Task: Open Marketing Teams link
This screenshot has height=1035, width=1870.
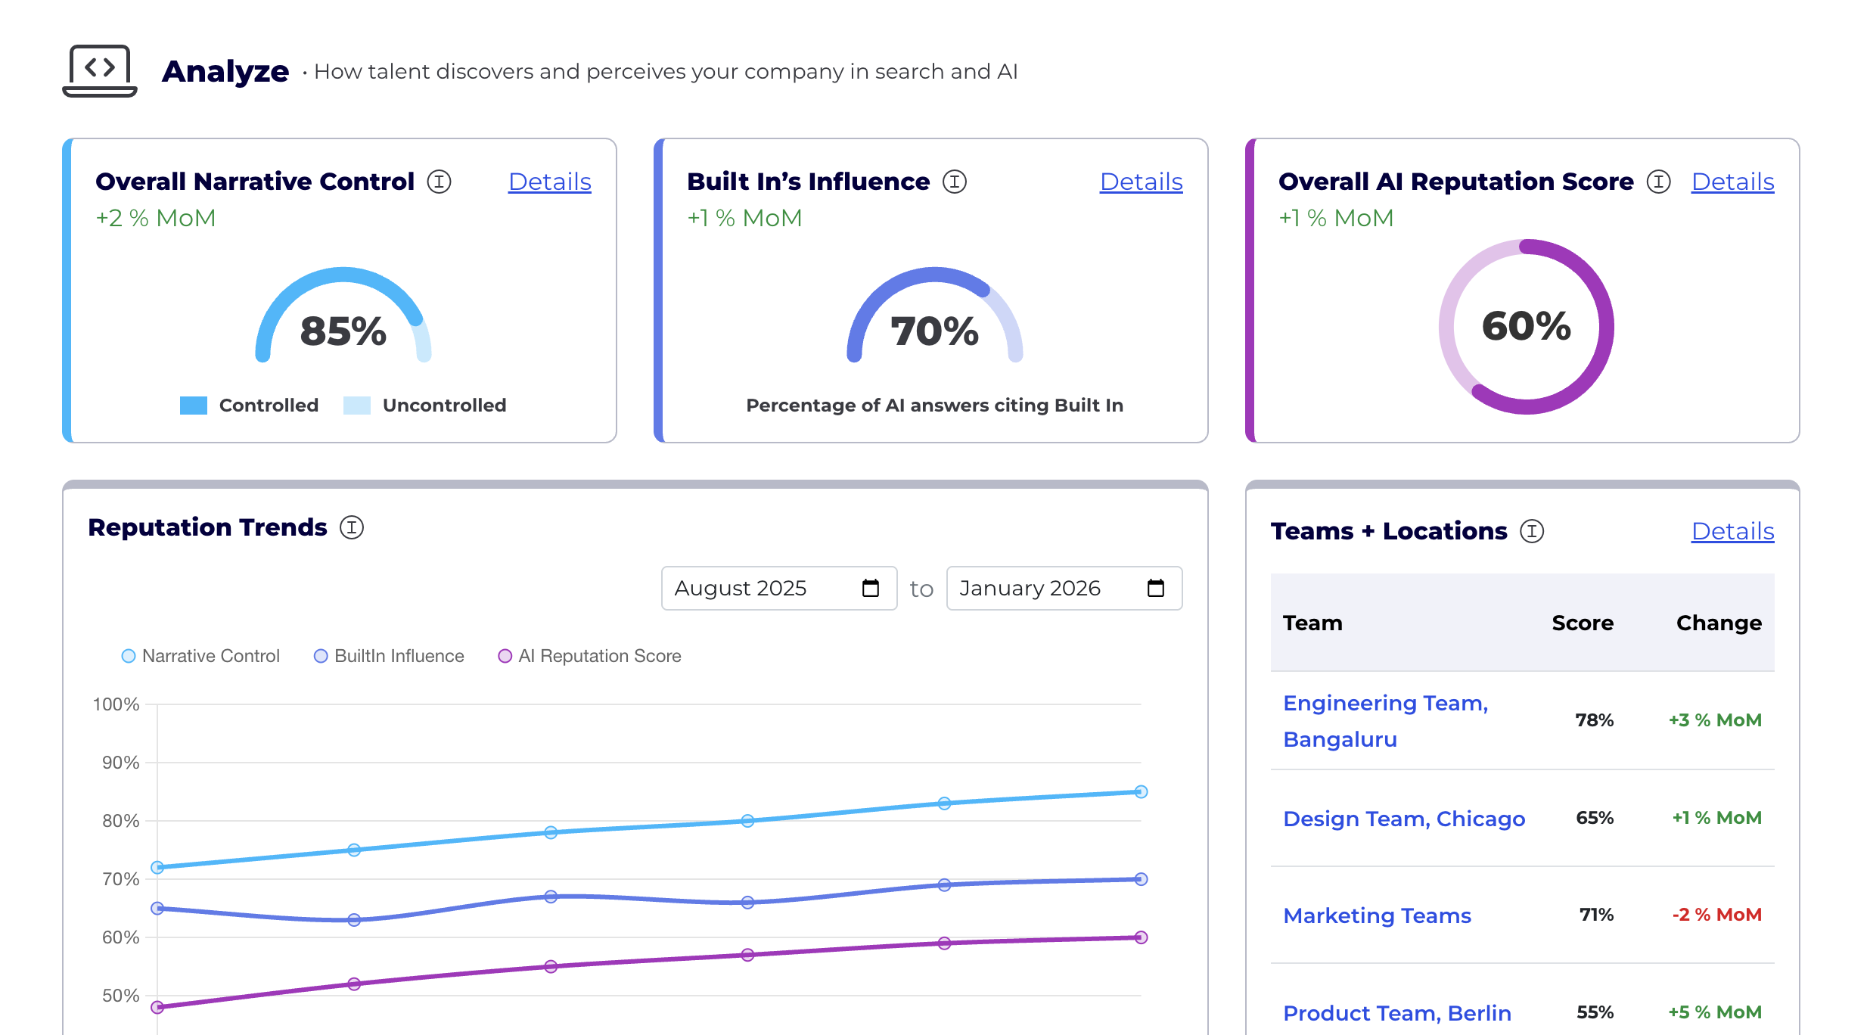Action: point(1377,915)
